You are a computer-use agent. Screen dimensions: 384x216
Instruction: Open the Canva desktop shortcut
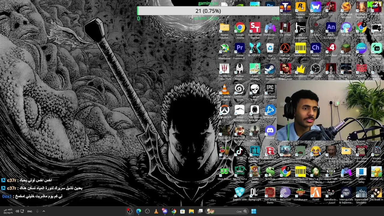tap(361, 50)
